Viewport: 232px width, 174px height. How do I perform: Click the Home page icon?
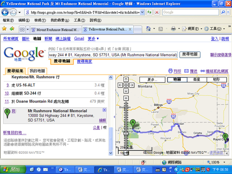click(x=148, y=29)
